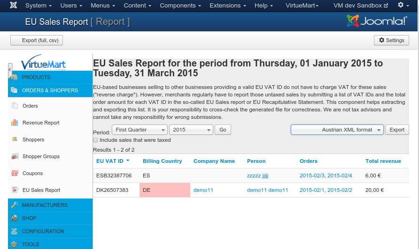Open the VirtueMart top menu
The width and height of the screenshot is (419, 249).
pyautogui.click(x=302, y=6)
